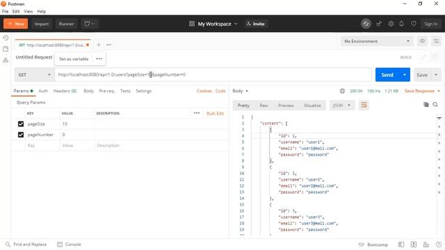Viewport: 445px width, 250px height.
Task: Uncheck the pageSize parameter checkbox
Action: pos(21,124)
